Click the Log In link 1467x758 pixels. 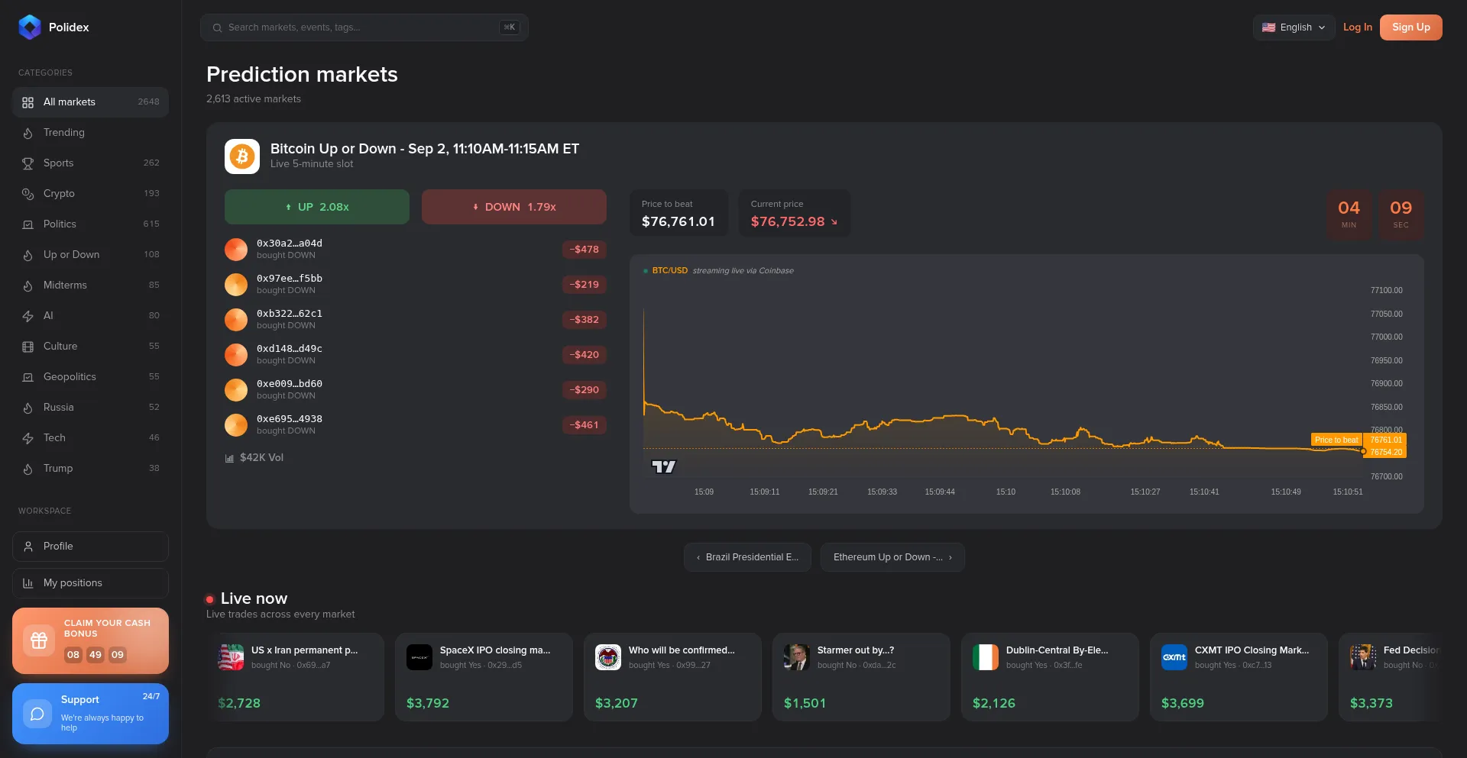[x=1358, y=27]
